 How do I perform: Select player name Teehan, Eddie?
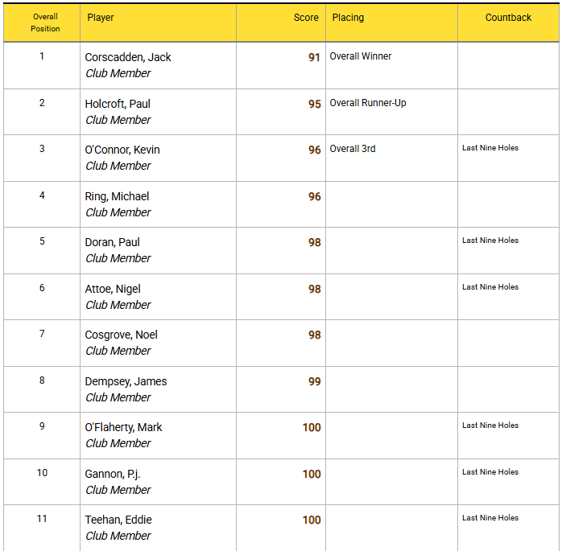[x=118, y=520]
